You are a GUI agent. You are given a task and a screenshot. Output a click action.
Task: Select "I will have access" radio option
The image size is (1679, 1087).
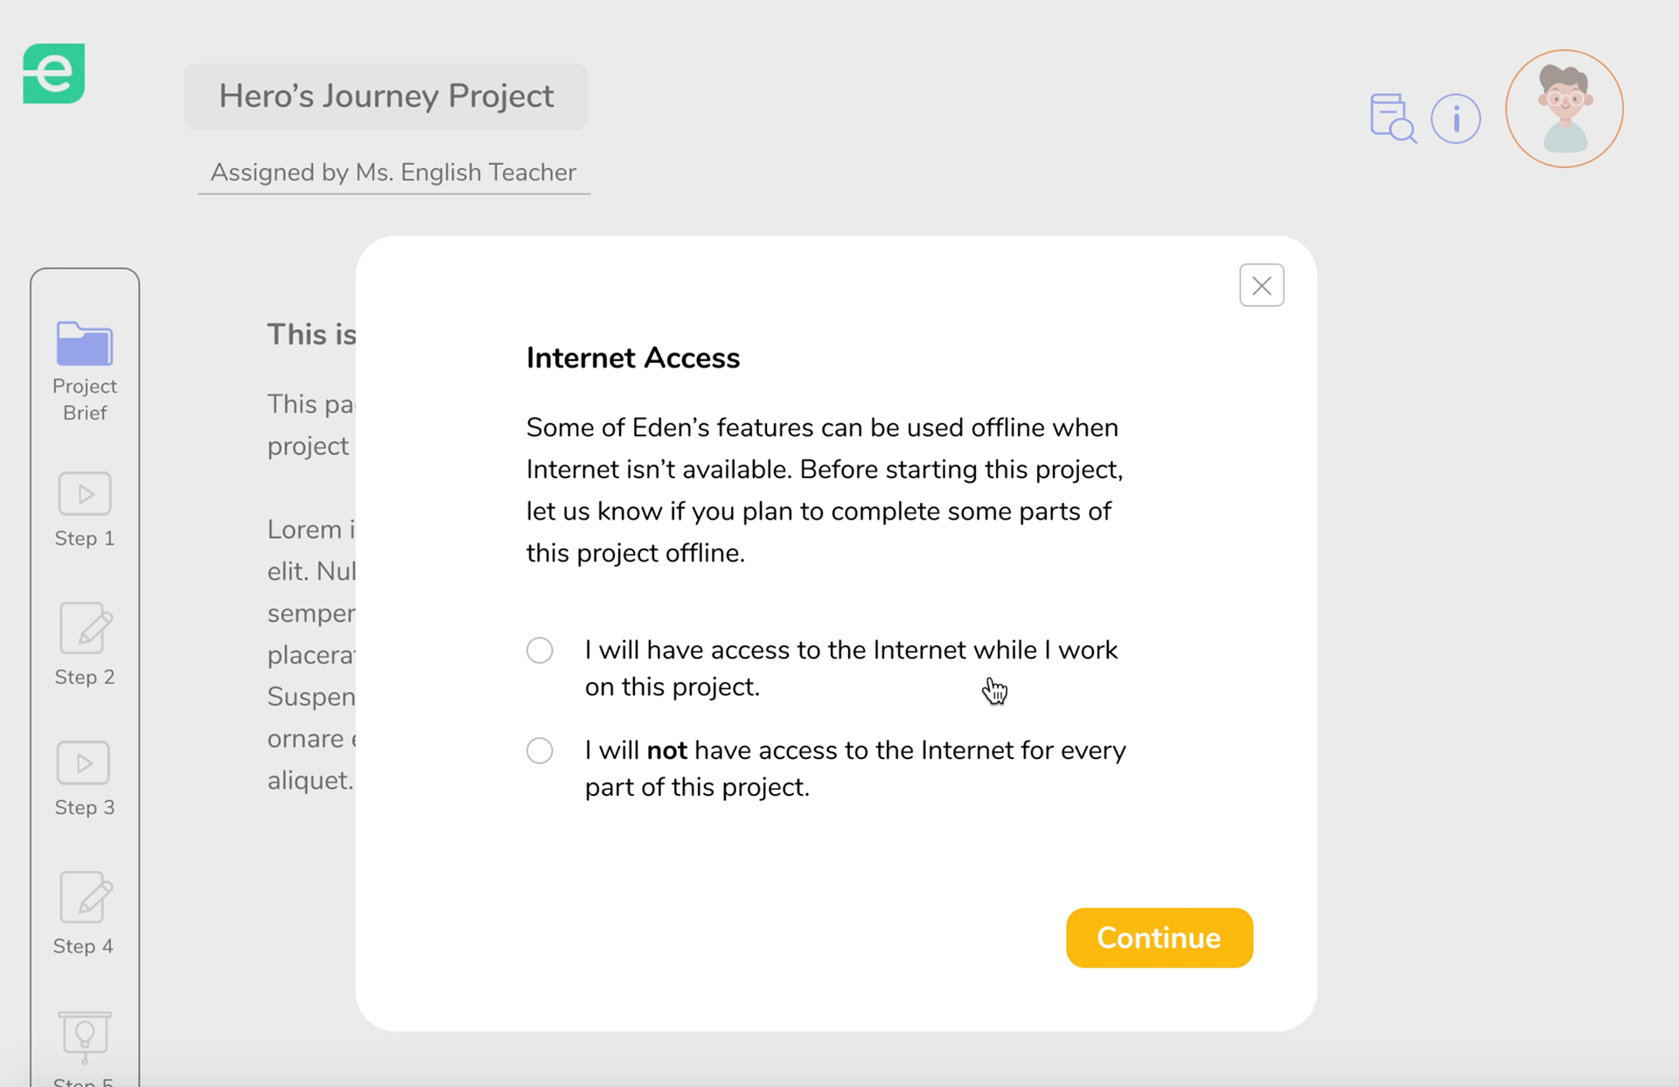tap(540, 650)
